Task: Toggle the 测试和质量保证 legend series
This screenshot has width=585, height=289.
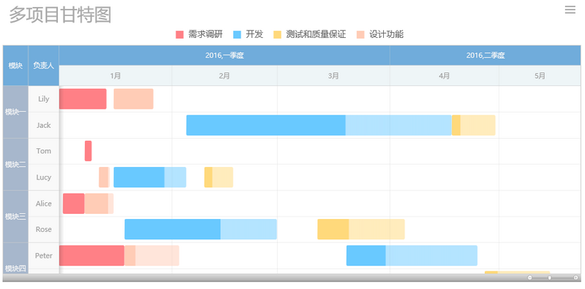Action: click(309, 34)
